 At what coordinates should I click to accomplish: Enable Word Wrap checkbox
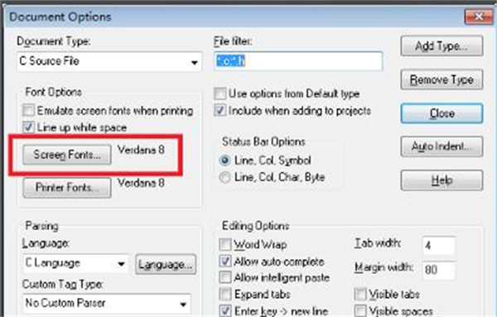[225, 244]
